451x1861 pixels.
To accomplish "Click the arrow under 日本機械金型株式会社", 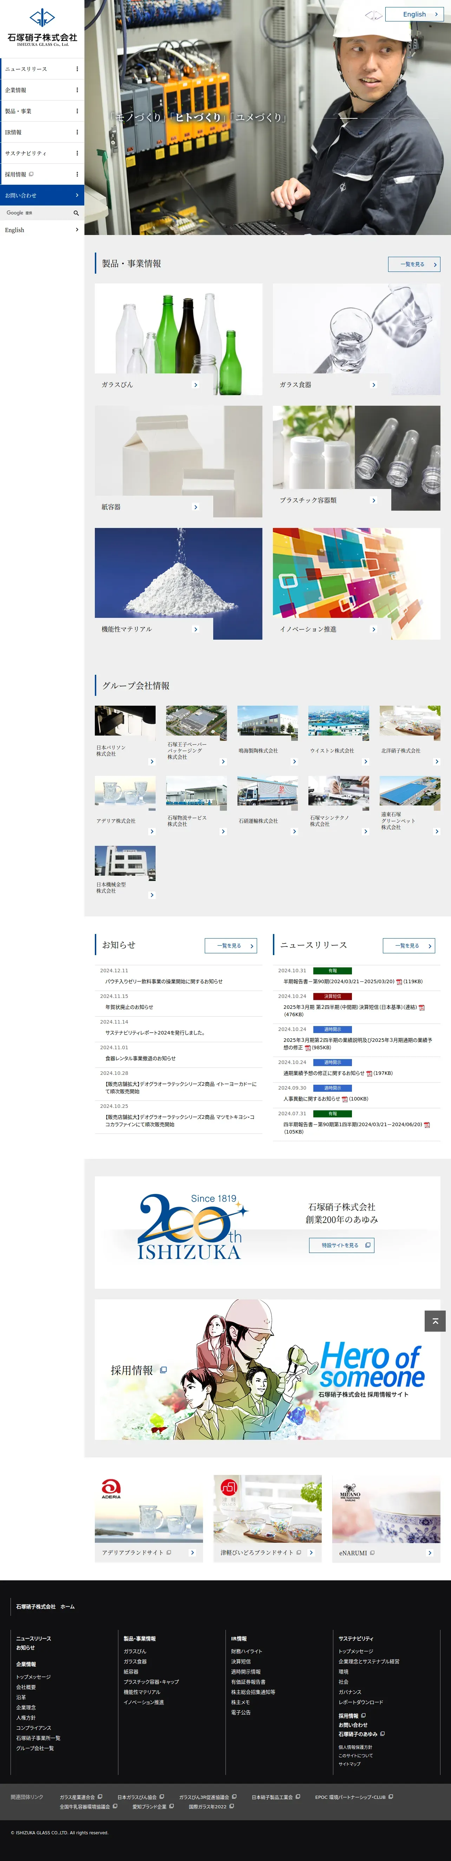I will (x=152, y=895).
